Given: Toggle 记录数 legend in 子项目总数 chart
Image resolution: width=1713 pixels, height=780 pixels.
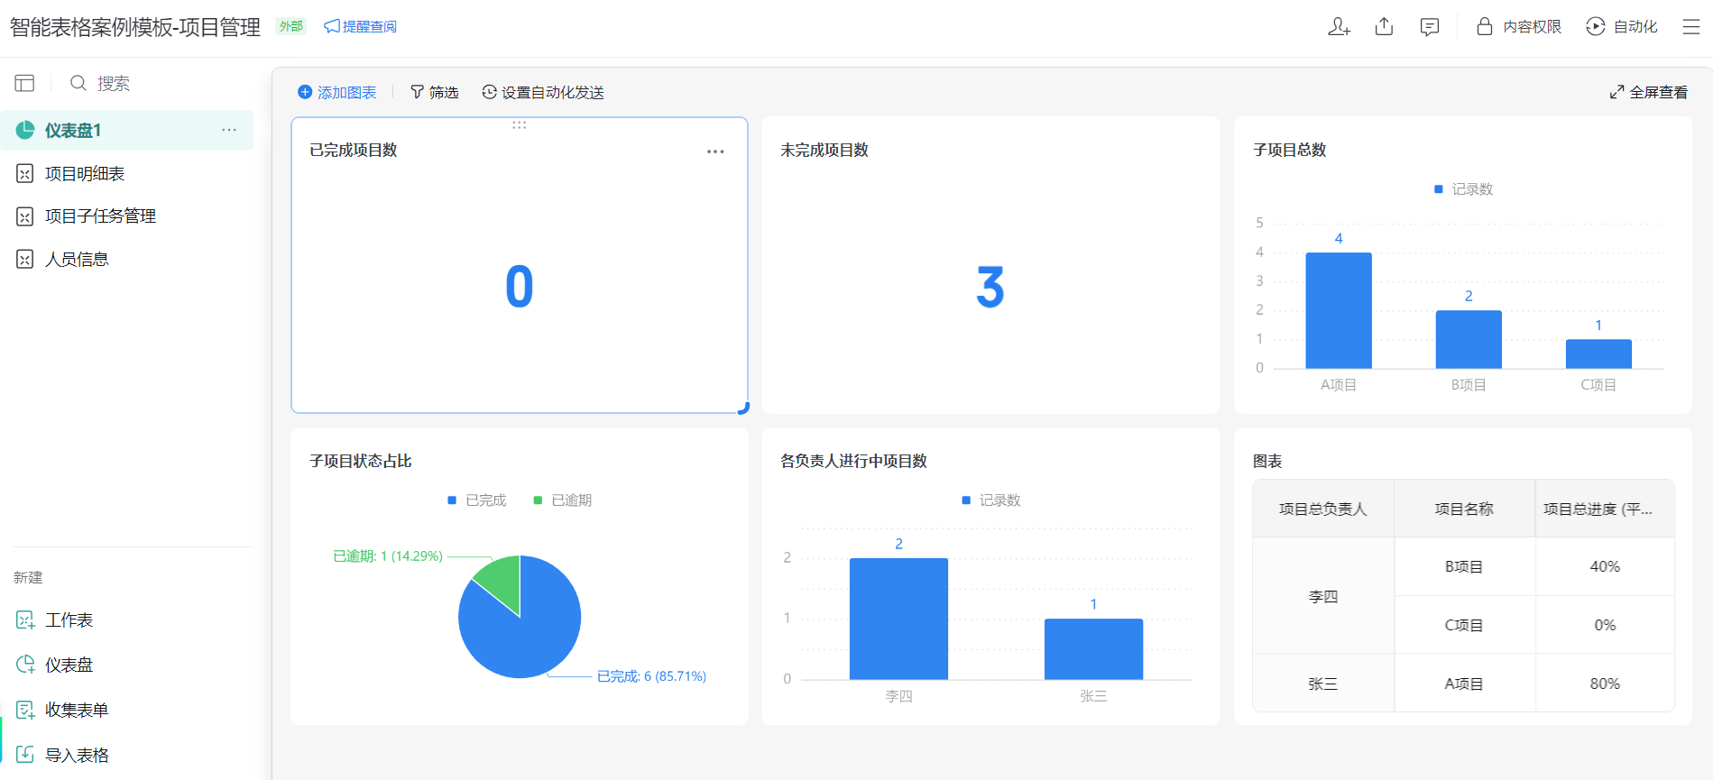Looking at the screenshot, I should click(1463, 189).
